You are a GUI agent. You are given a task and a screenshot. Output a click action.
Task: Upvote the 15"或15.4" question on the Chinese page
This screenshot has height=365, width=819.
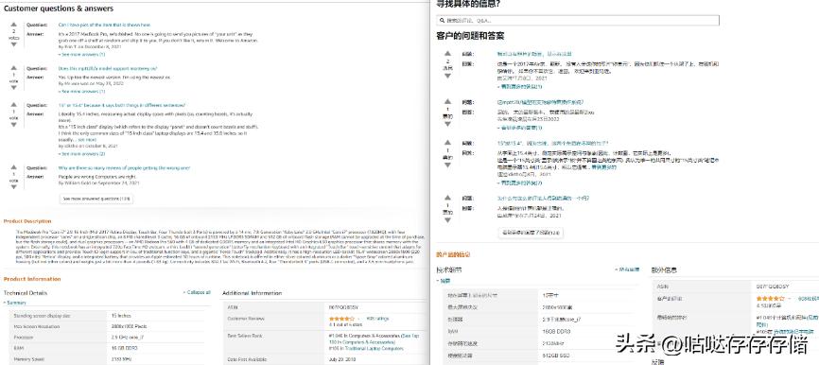[x=447, y=143]
